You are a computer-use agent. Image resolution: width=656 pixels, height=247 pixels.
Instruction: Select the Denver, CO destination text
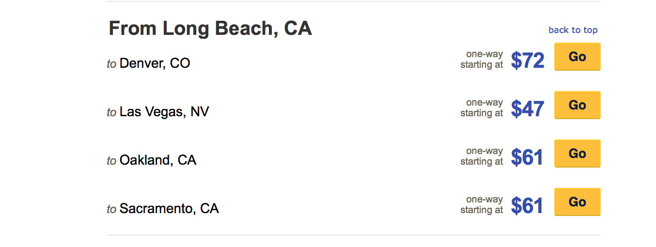pyautogui.click(x=155, y=63)
